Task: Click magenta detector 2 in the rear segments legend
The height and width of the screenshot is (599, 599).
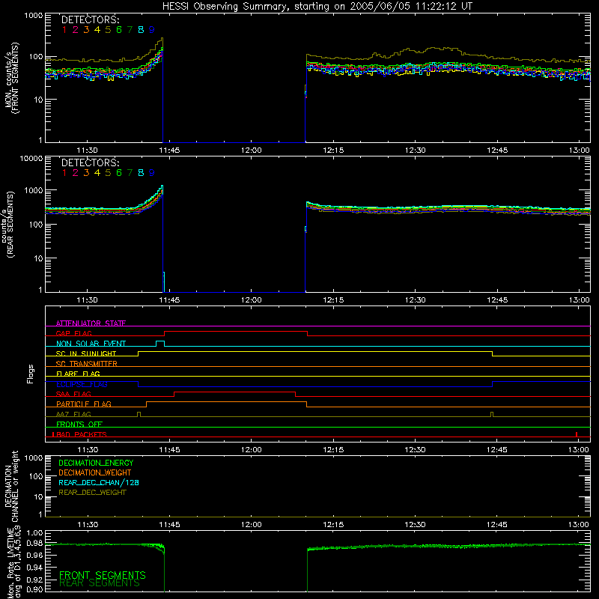Action: (76, 173)
